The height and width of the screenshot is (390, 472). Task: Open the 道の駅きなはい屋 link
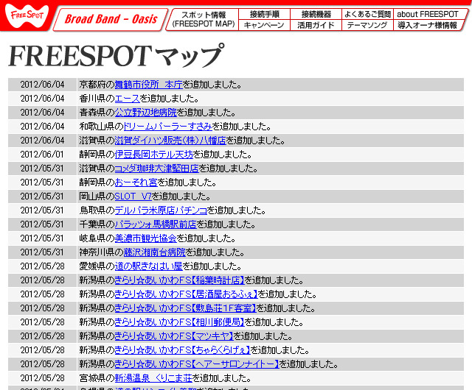click(x=149, y=266)
